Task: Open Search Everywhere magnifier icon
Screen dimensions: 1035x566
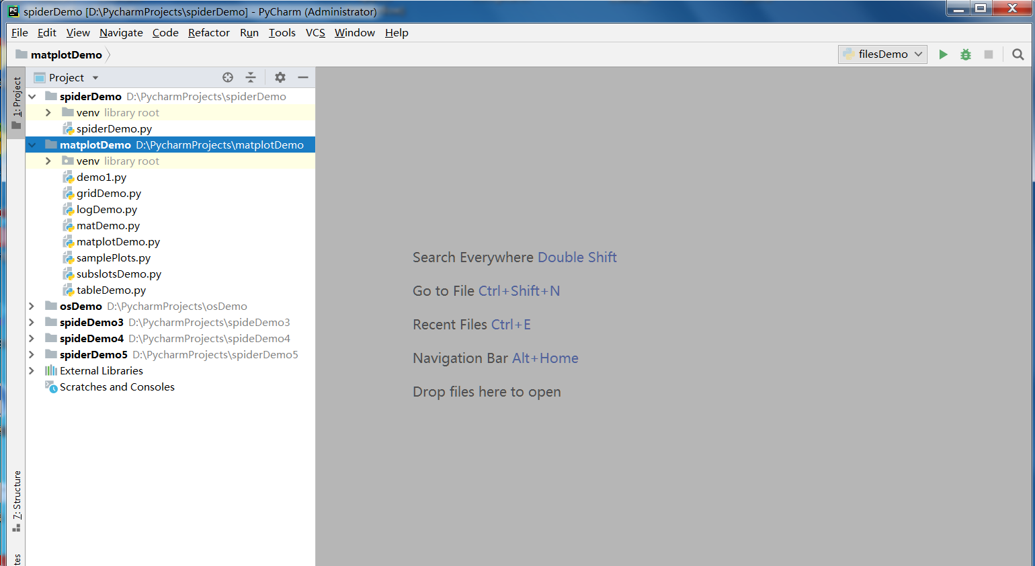Action: [1018, 54]
